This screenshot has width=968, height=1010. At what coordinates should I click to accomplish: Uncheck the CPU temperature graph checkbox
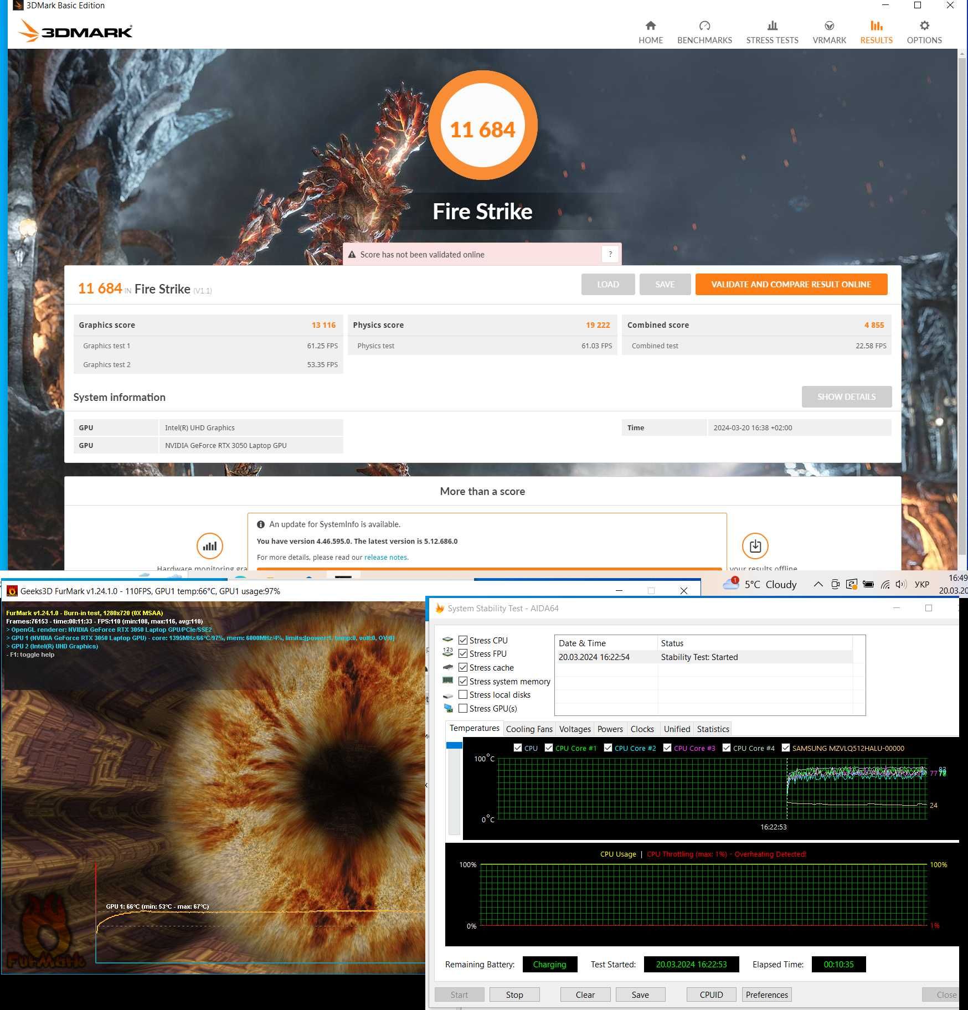click(x=518, y=748)
